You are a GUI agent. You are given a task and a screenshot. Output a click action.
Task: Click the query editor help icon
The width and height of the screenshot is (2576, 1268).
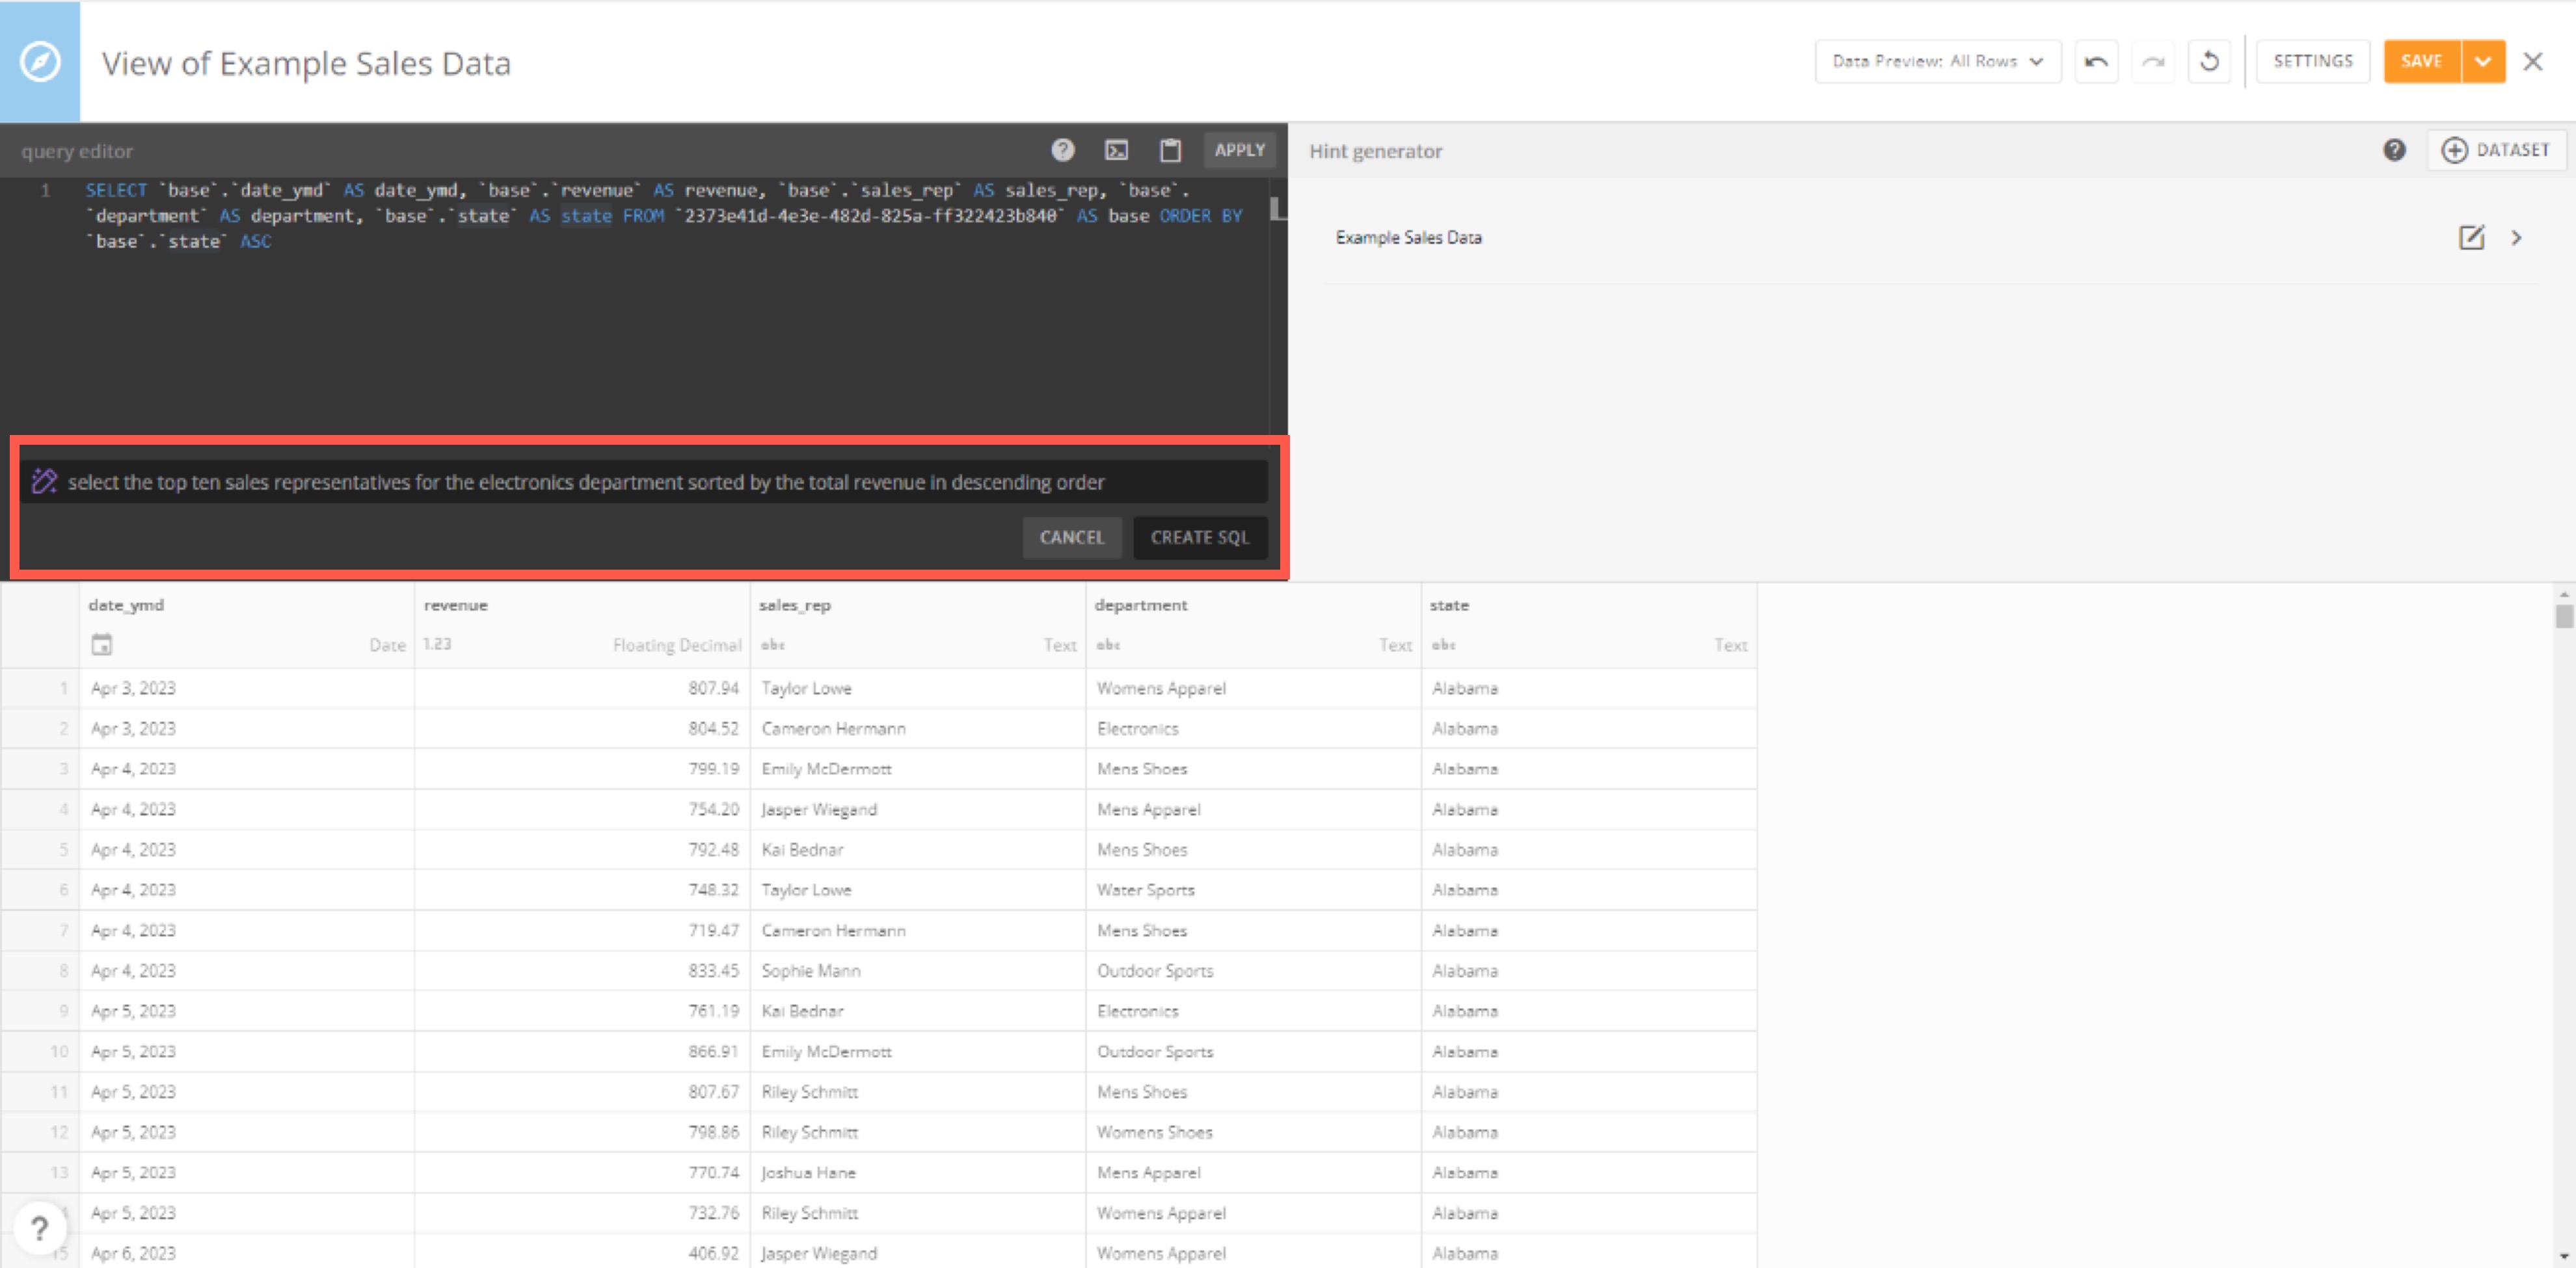[x=1063, y=150]
